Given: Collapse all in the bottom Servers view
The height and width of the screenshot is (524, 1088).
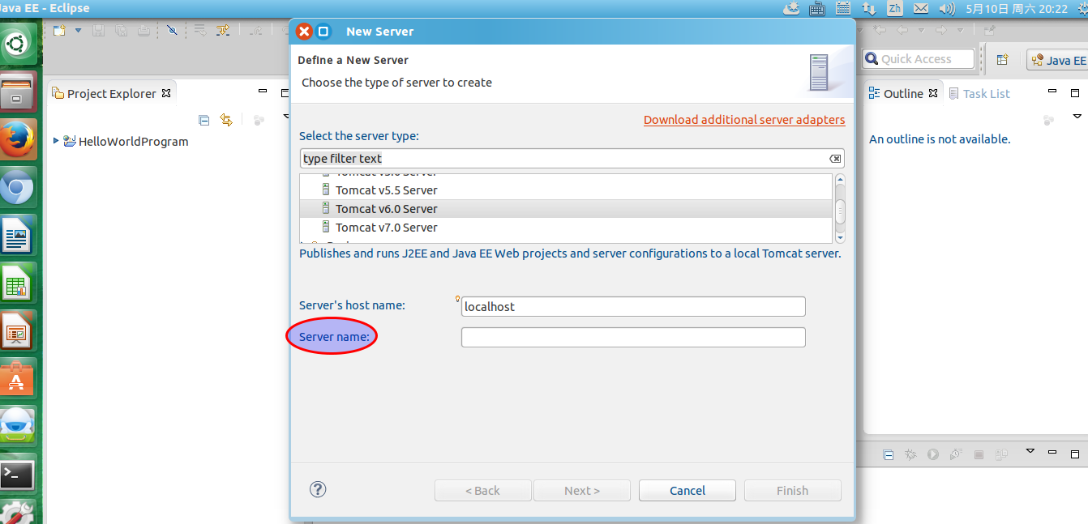Looking at the screenshot, I should coord(888,454).
